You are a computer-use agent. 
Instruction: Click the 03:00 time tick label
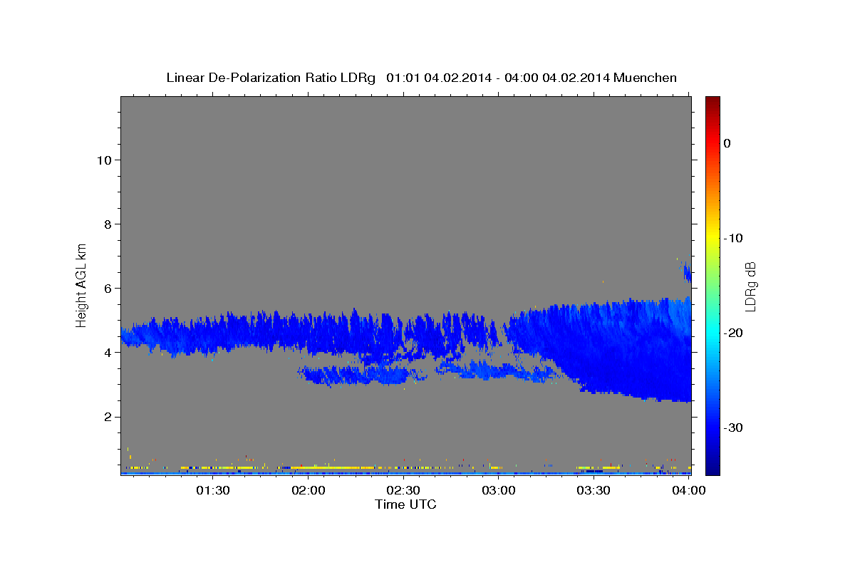coord(499,490)
